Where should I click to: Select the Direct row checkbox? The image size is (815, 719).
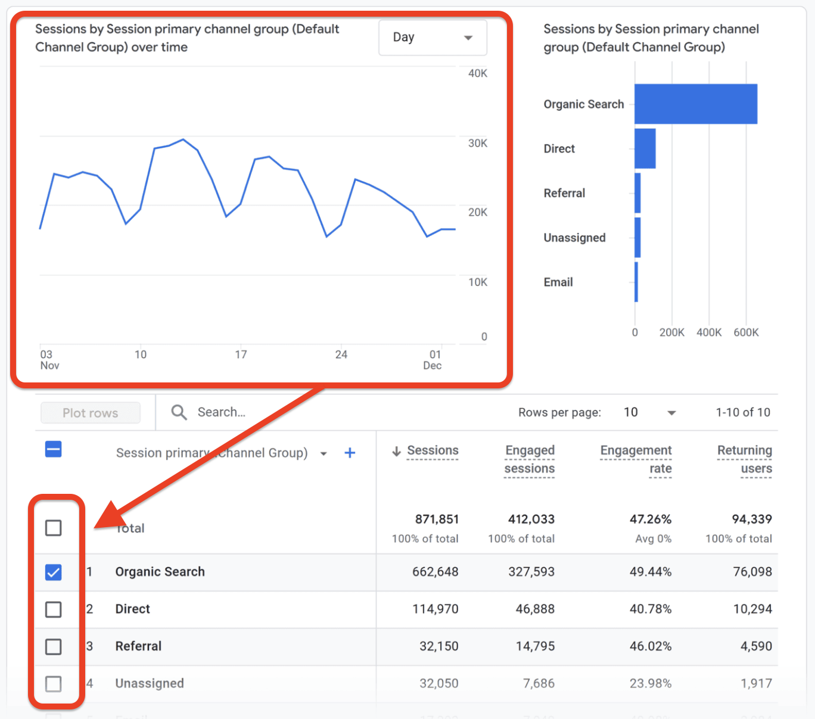tap(54, 609)
